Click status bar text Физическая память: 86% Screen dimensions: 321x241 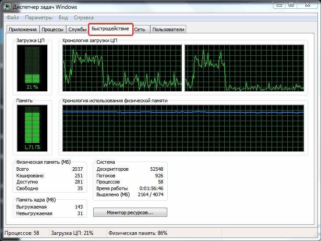tap(138, 233)
